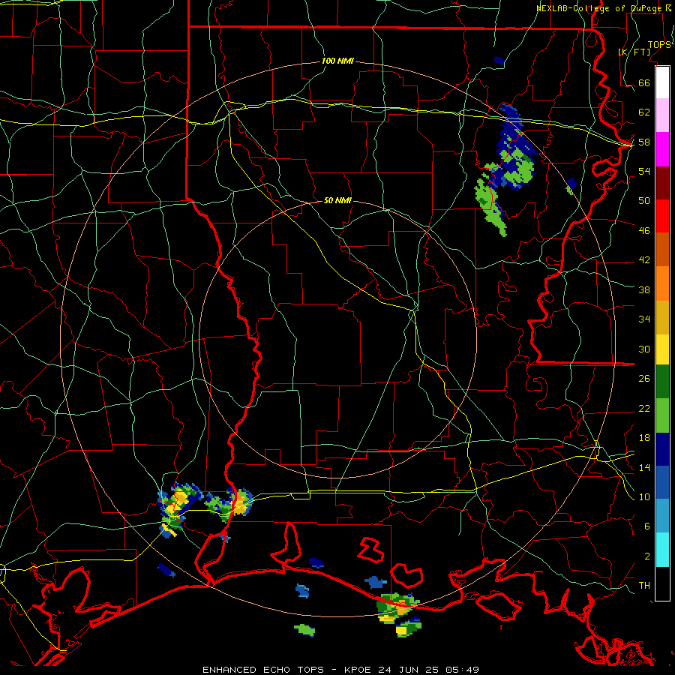Screen dimensions: 675x675
Task: Click the bright red legend swatch
Action: pyautogui.click(x=662, y=216)
